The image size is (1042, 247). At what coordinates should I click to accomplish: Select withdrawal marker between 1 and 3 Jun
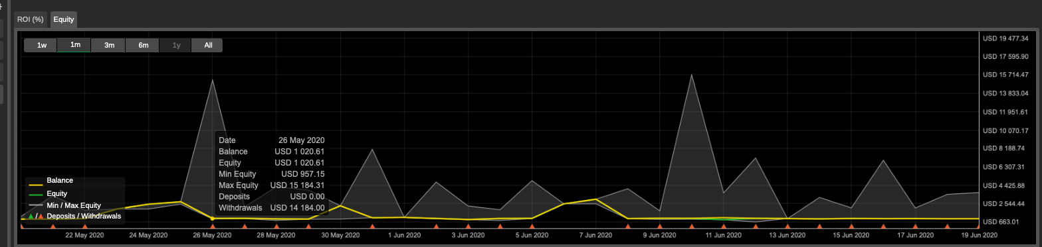(436, 226)
